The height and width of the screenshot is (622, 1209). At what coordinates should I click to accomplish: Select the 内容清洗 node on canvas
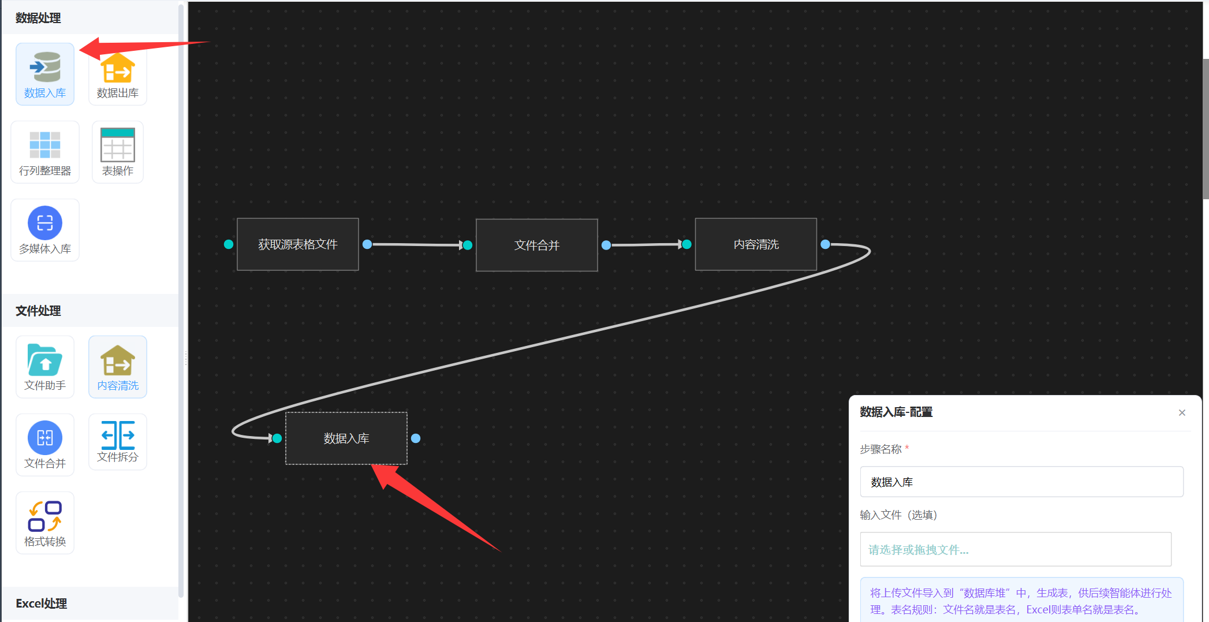(x=756, y=244)
